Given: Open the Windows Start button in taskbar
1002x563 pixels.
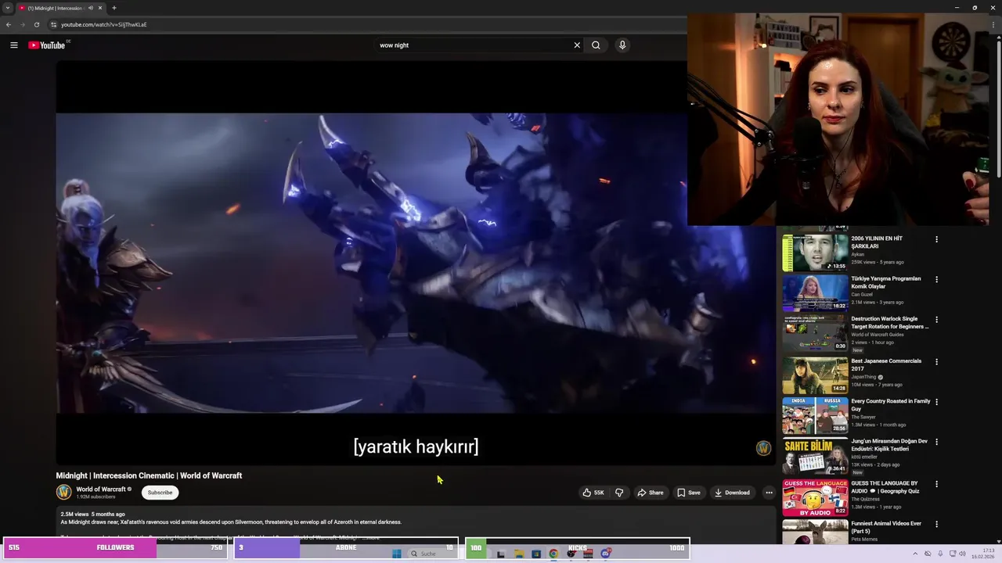Looking at the screenshot, I should pyautogui.click(x=397, y=554).
